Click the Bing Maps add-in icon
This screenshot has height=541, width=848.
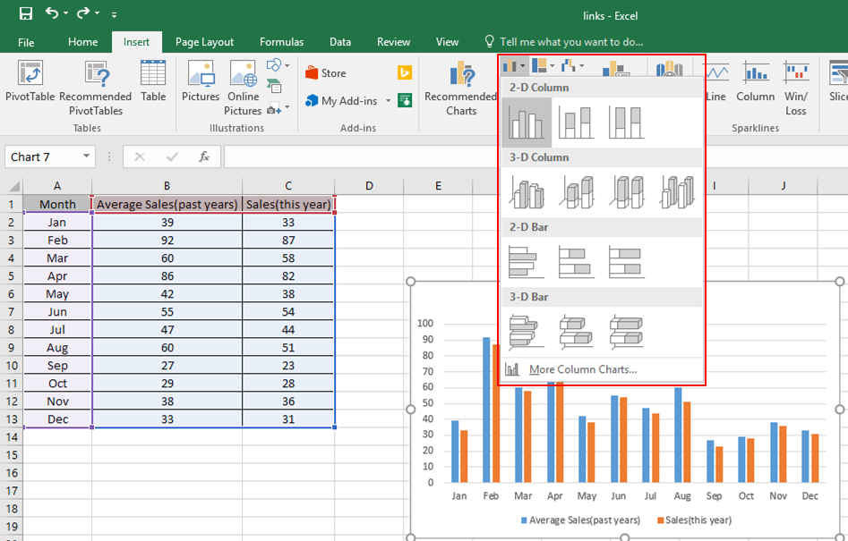coord(405,72)
